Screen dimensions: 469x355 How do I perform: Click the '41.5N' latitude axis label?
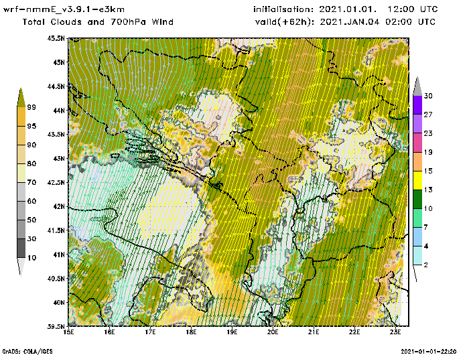coord(56,230)
